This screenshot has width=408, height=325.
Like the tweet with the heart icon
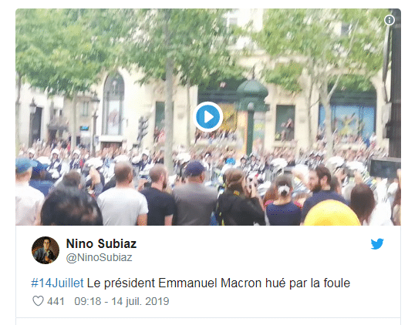pyautogui.click(x=38, y=301)
